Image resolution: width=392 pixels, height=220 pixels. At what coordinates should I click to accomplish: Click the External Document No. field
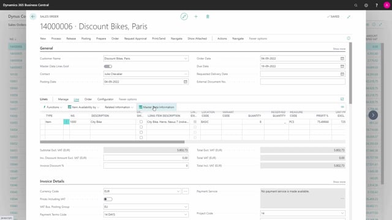(303, 81)
